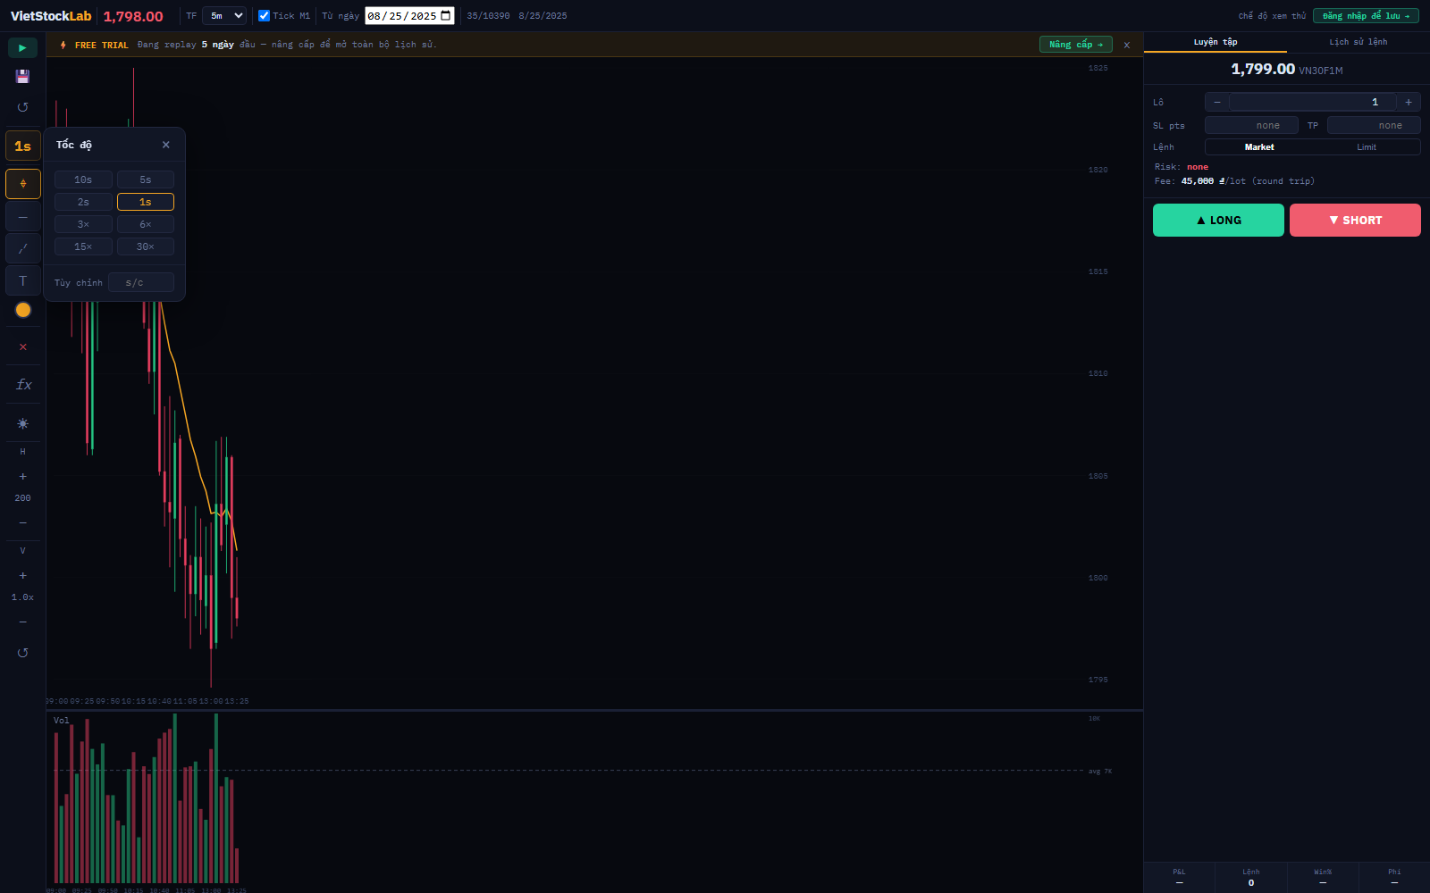Close the Tốc độ speed popup
Viewport: 1430px width, 893px height.
coord(165,145)
